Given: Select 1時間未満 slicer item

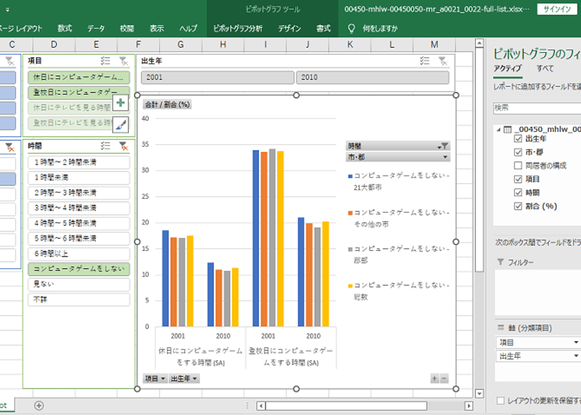Looking at the screenshot, I should [x=79, y=177].
